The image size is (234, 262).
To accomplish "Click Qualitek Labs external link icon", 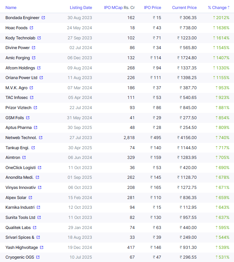I will (x=35, y=228).
